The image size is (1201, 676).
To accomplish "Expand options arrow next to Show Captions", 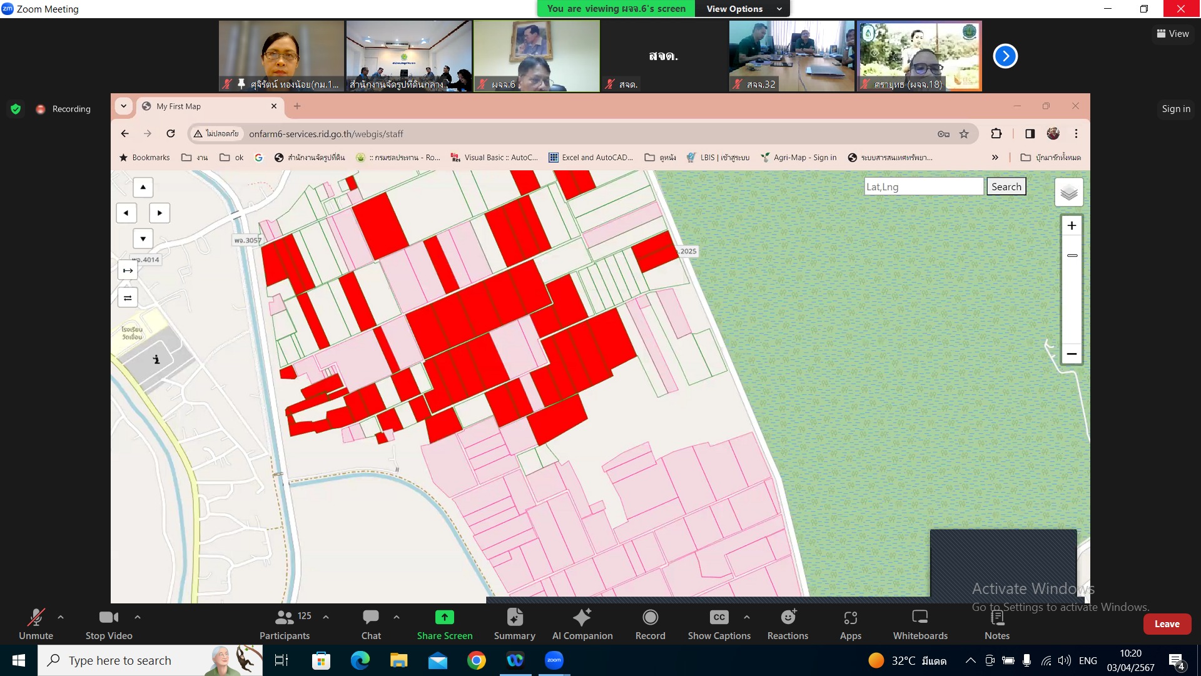I will (x=747, y=617).
